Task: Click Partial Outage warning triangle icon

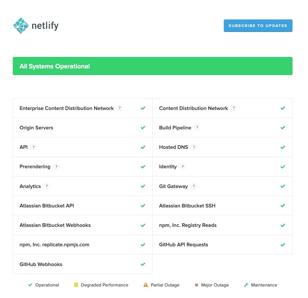Action: click(x=146, y=285)
